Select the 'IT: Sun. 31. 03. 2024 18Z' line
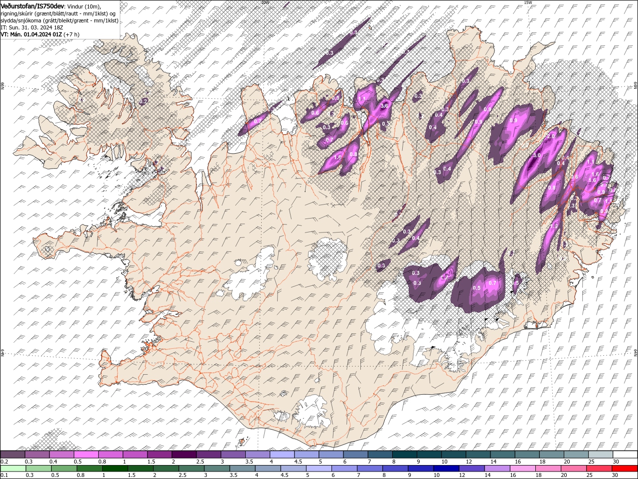638x479 pixels. click(31, 27)
